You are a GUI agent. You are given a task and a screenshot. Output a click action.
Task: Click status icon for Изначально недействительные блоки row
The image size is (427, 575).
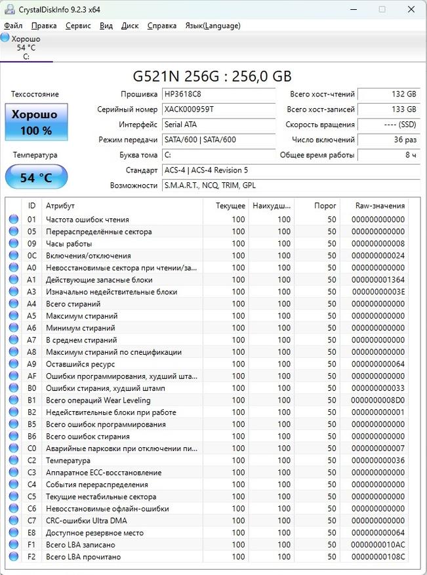click(14, 292)
